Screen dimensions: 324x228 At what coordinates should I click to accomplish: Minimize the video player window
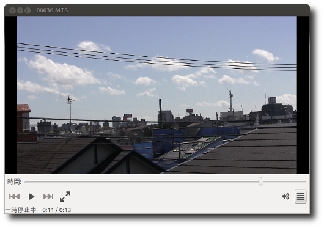(x=20, y=10)
